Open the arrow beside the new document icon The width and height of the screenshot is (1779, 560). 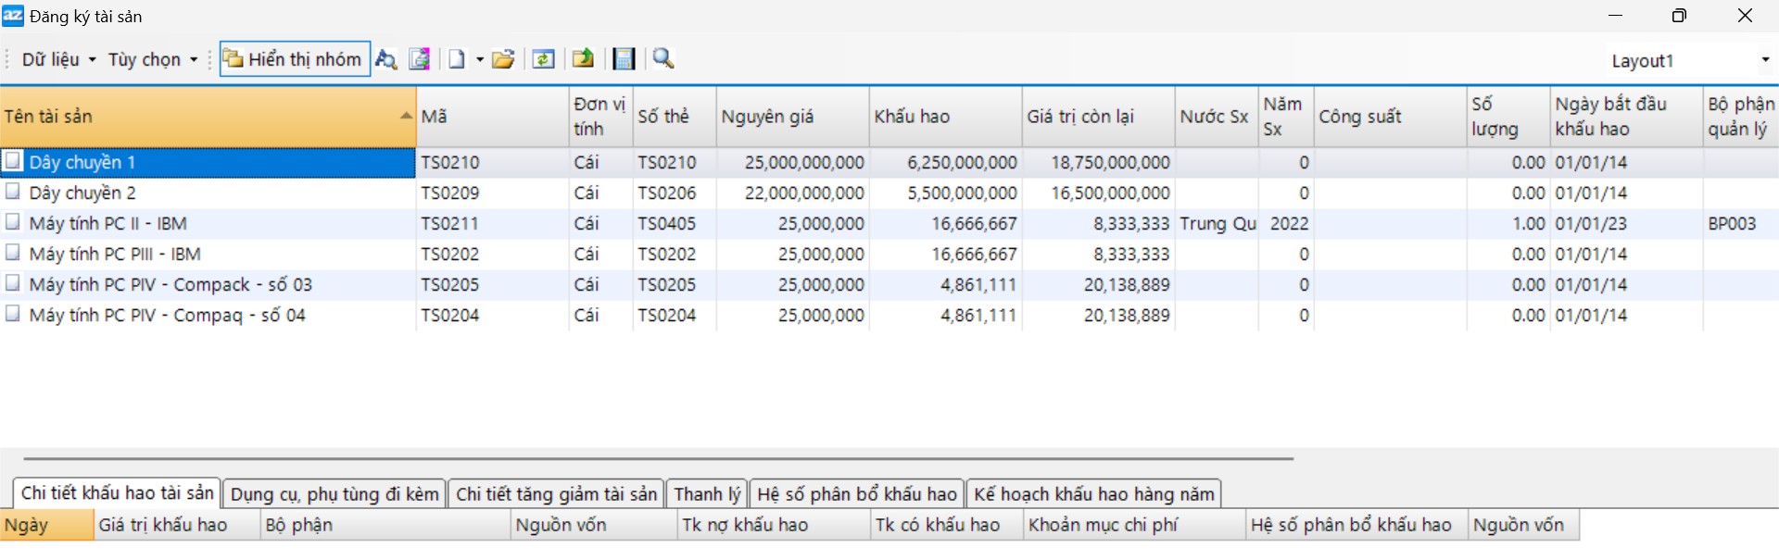pyautogui.click(x=480, y=59)
